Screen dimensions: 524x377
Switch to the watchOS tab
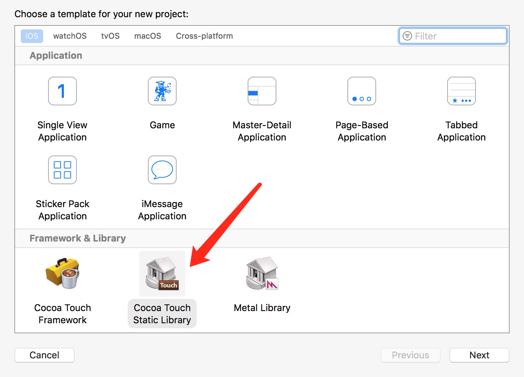point(70,36)
